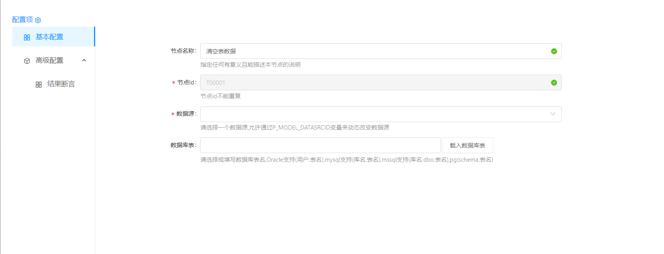Click the 数据源 dropdown arrow
Viewport: 664px width, 254px height.
click(x=553, y=114)
